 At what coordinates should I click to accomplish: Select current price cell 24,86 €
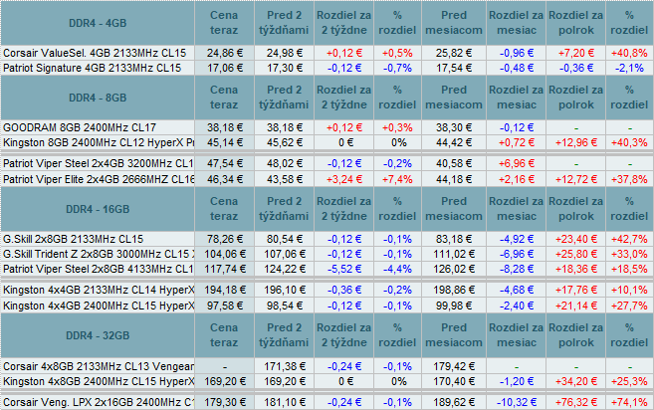pyautogui.click(x=225, y=53)
